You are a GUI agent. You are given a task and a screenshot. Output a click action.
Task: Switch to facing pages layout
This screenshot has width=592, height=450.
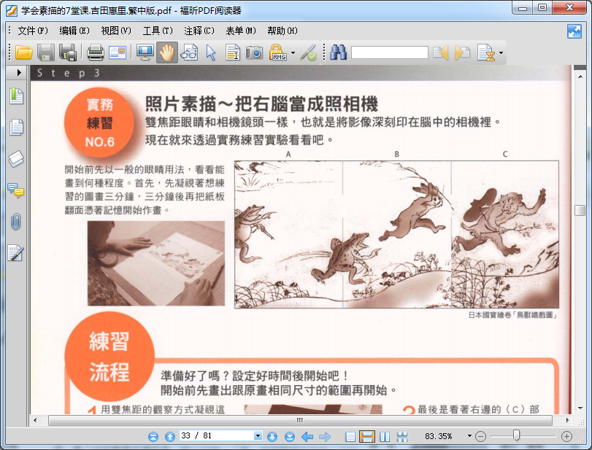[x=385, y=437]
